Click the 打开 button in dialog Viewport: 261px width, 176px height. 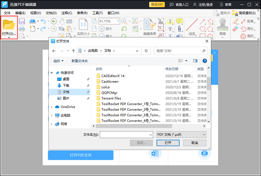pyautogui.click(x=168, y=143)
